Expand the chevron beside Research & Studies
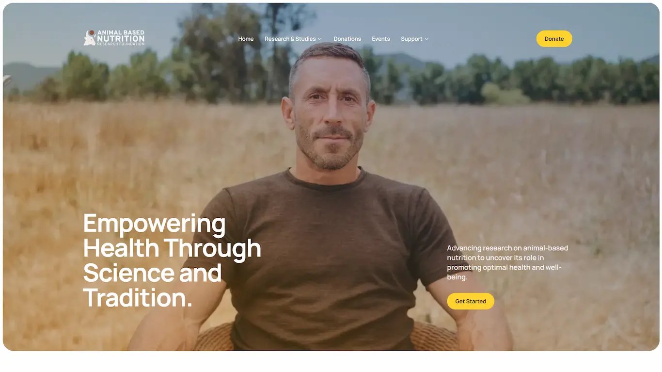This screenshot has width=662, height=372. coord(320,39)
